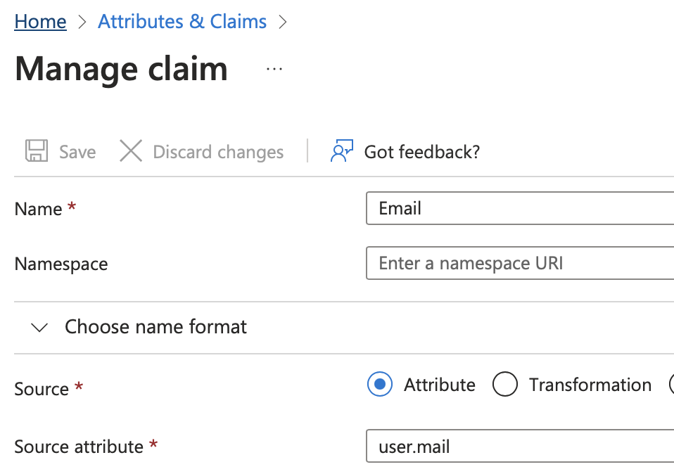
Task: Click the X icon beside Discard changes
Action: [131, 151]
